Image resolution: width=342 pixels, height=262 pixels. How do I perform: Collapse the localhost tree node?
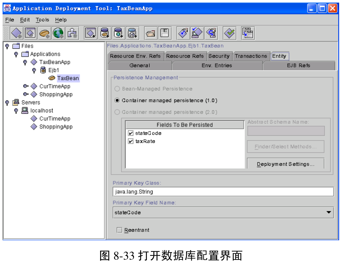16,111
